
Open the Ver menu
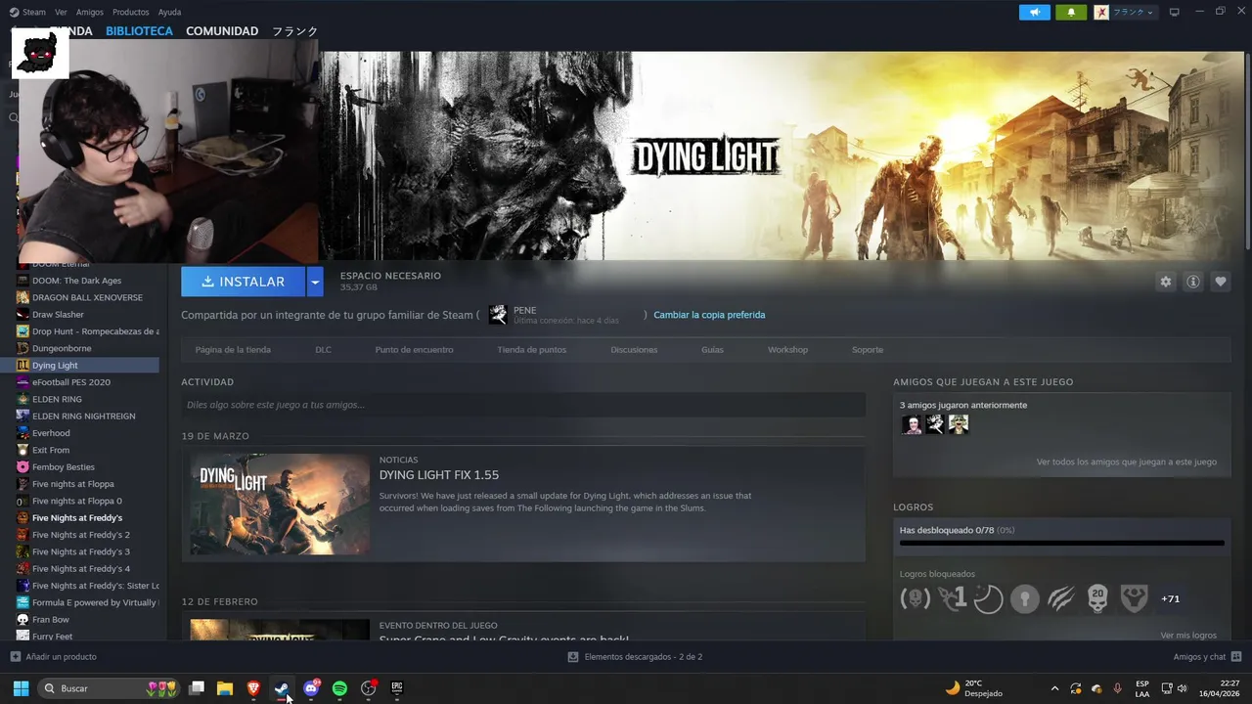pos(61,12)
